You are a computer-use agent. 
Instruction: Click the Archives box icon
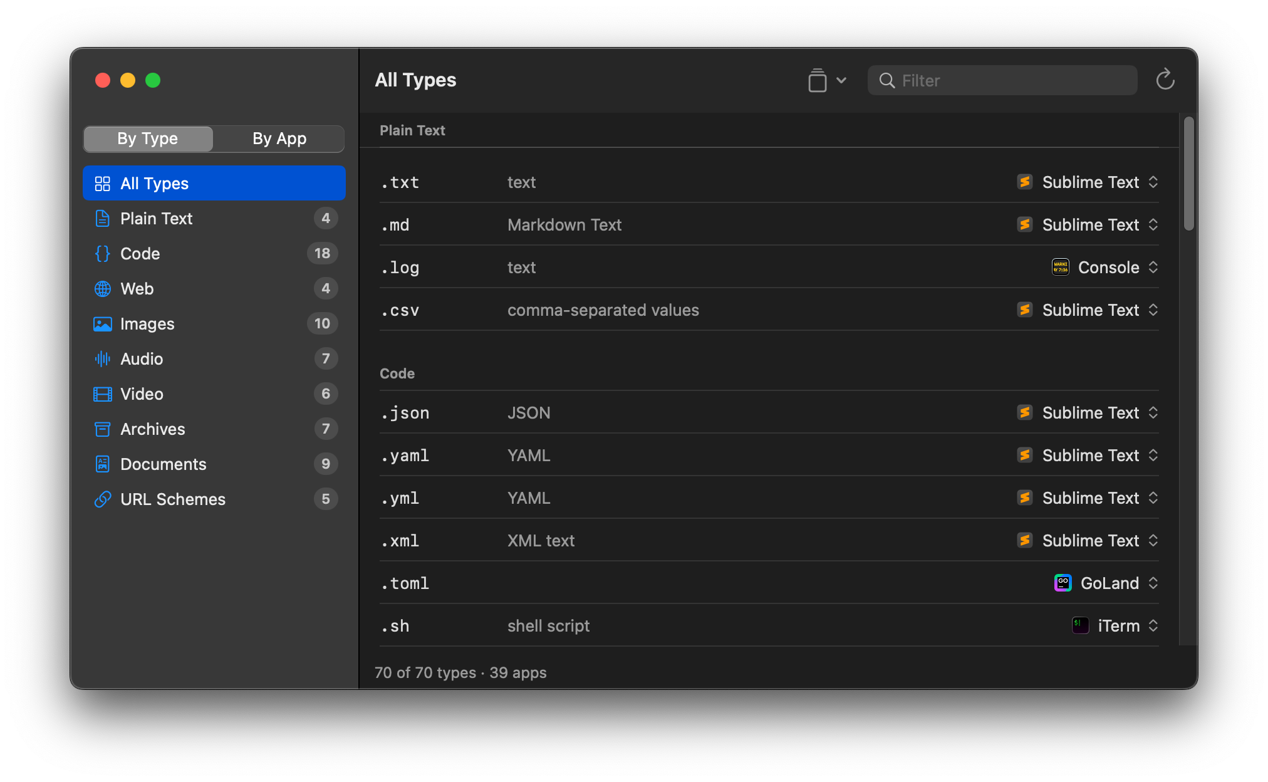coord(102,429)
